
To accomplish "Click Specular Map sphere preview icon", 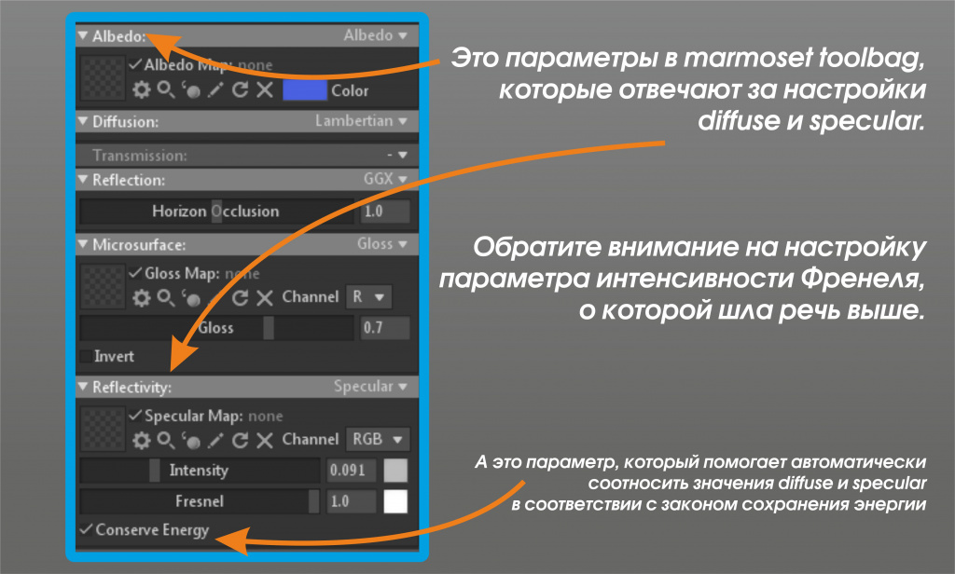I will pyautogui.click(x=190, y=440).
